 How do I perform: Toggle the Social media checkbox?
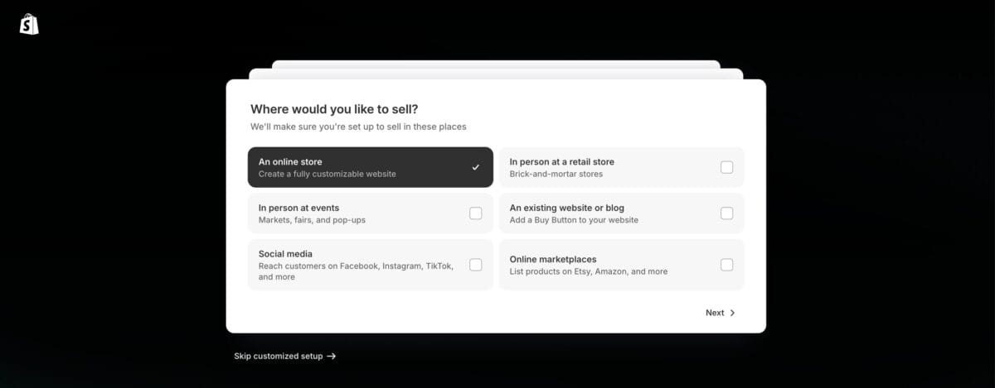click(475, 265)
